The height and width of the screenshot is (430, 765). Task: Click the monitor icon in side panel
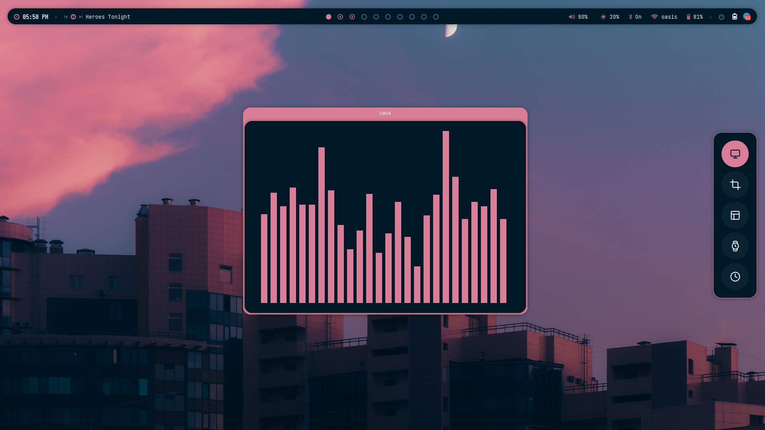(735, 154)
